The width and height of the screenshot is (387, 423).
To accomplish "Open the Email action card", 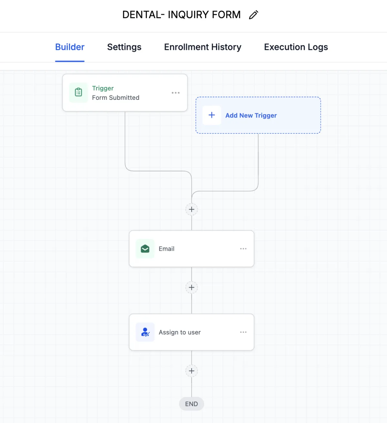I will [192, 249].
